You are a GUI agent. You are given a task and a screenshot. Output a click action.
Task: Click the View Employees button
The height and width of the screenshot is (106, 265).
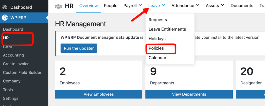click(99, 94)
